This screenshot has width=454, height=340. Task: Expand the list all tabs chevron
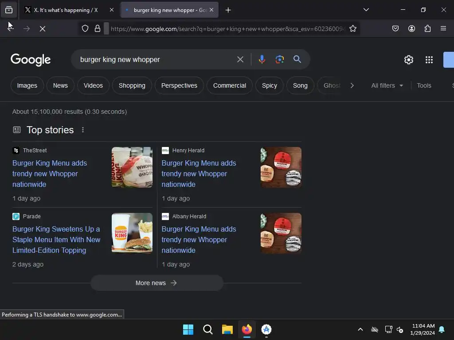point(366,10)
